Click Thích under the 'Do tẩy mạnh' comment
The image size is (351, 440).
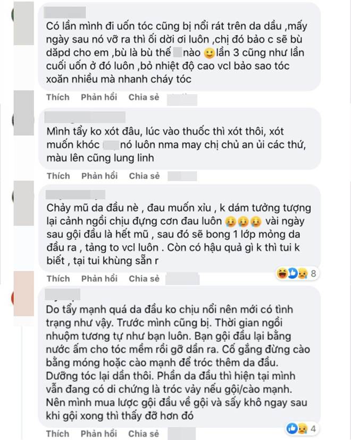pos(58,434)
